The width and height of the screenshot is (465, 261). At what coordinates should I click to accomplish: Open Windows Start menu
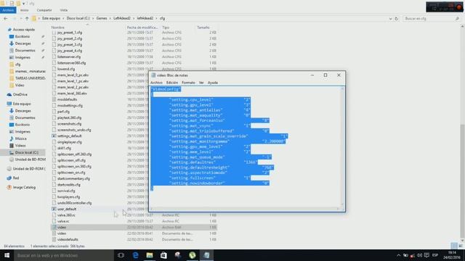pos(7,255)
